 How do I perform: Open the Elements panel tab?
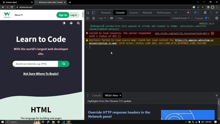point(106,13)
